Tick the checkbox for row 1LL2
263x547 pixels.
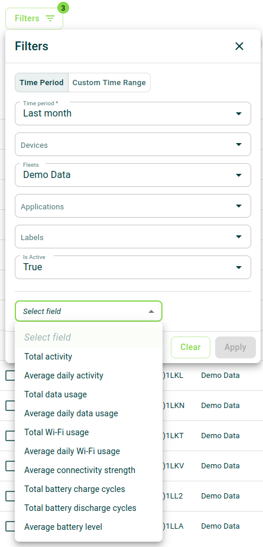point(10,496)
